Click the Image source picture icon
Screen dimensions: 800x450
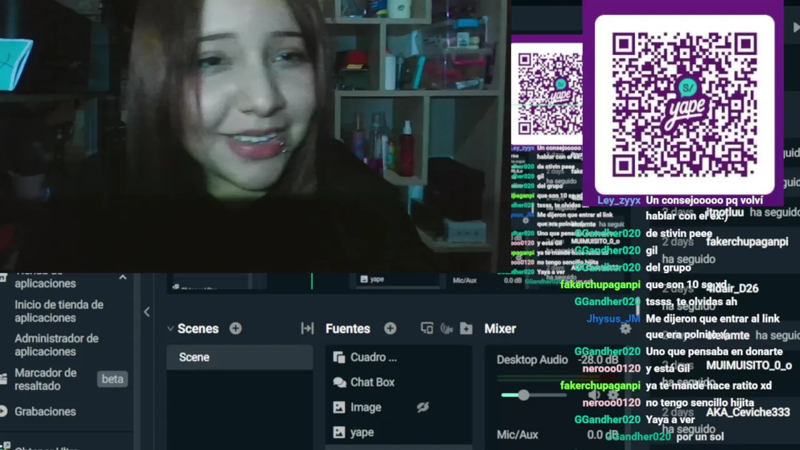339,407
